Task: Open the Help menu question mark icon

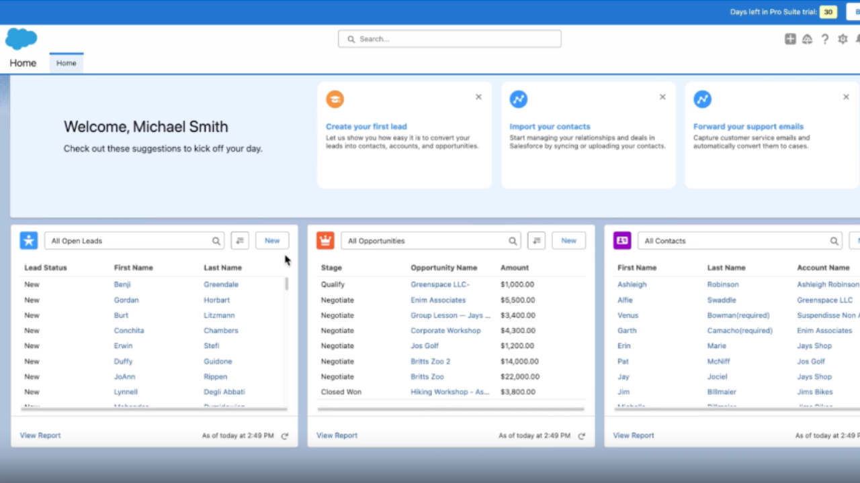Action: point(825,39)
